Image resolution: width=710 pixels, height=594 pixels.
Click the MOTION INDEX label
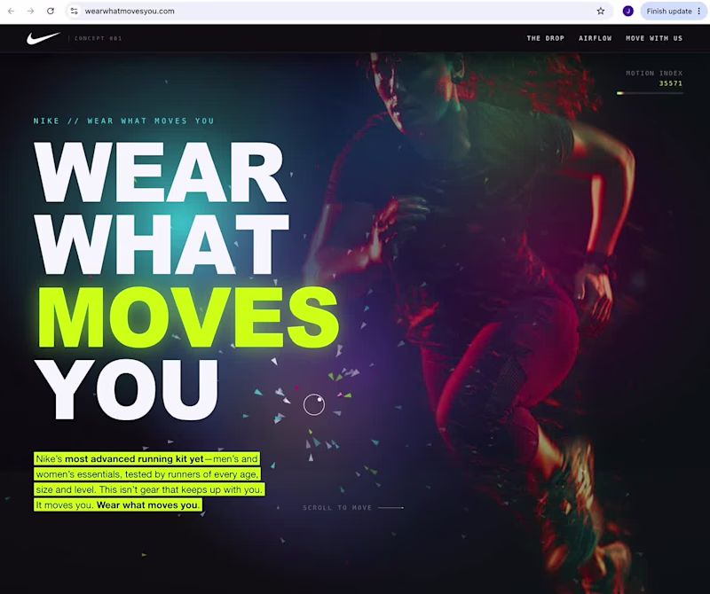[x=654, y=74]
